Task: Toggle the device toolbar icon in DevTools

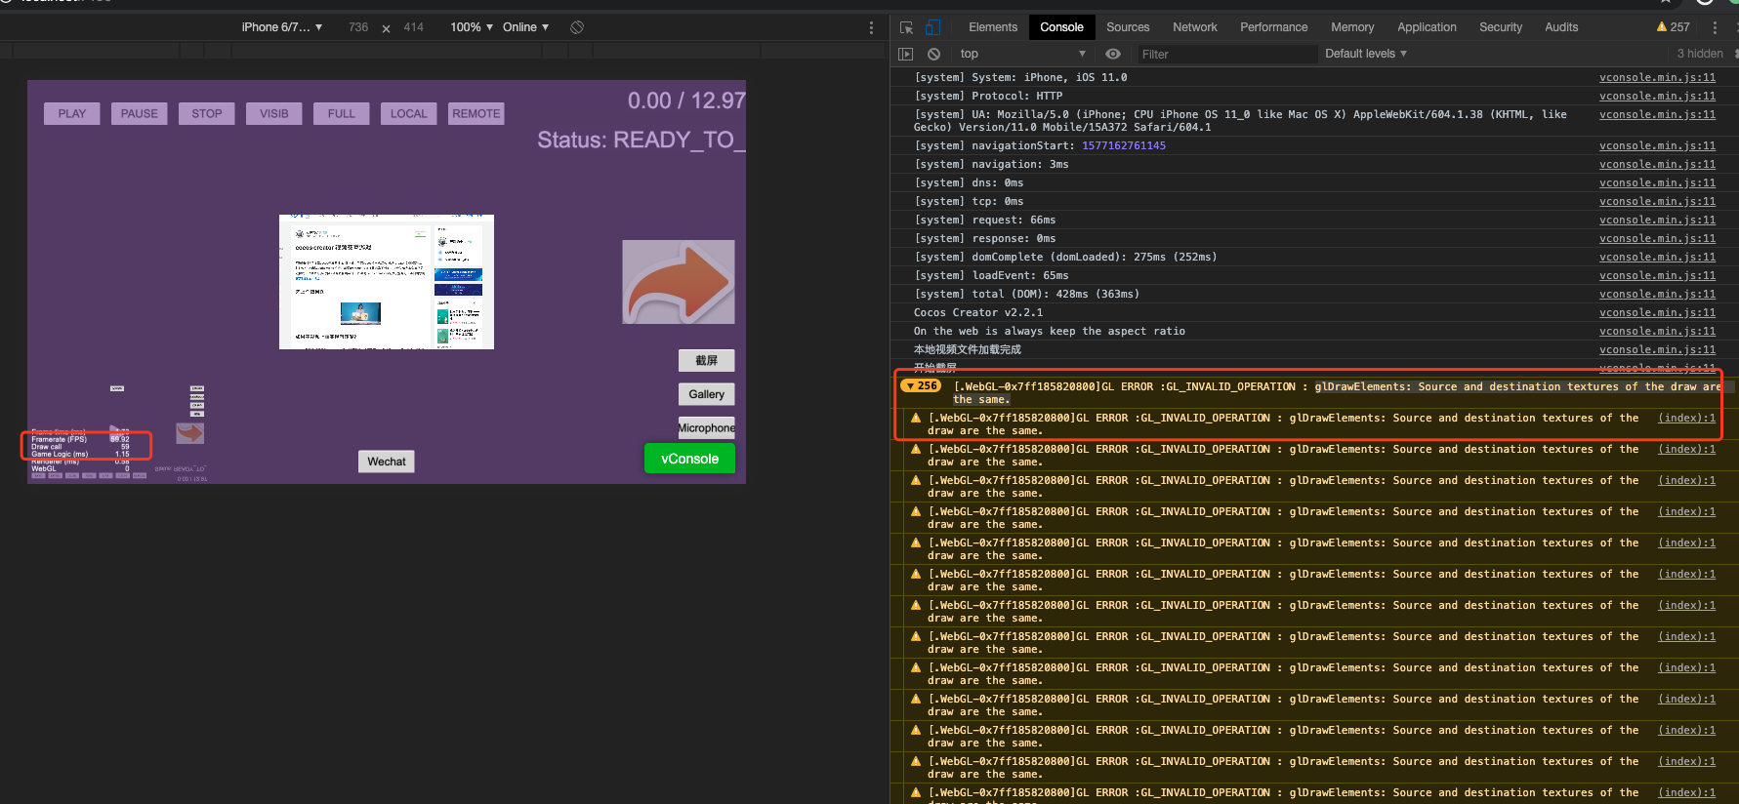Action: click(932, 27)
